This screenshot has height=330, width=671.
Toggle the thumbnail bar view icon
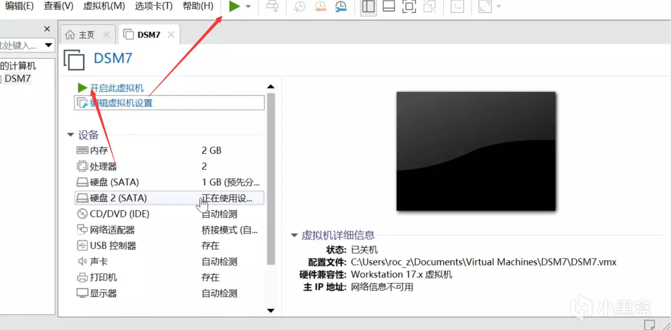(389, 6)
